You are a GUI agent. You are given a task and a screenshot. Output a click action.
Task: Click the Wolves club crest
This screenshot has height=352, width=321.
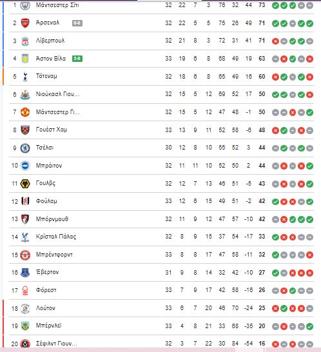[x=25, y=184]
